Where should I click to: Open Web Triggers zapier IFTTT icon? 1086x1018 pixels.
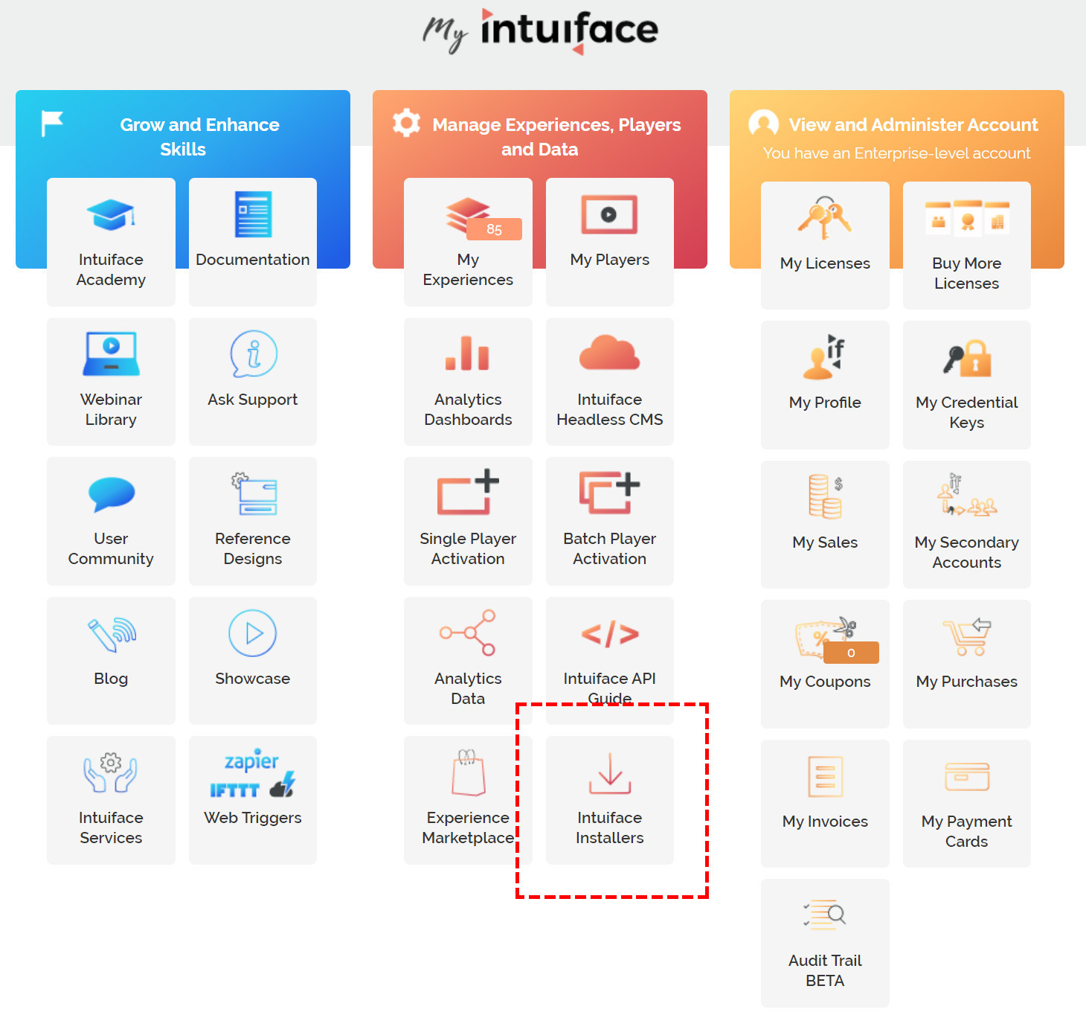click(x=253, y=772)
